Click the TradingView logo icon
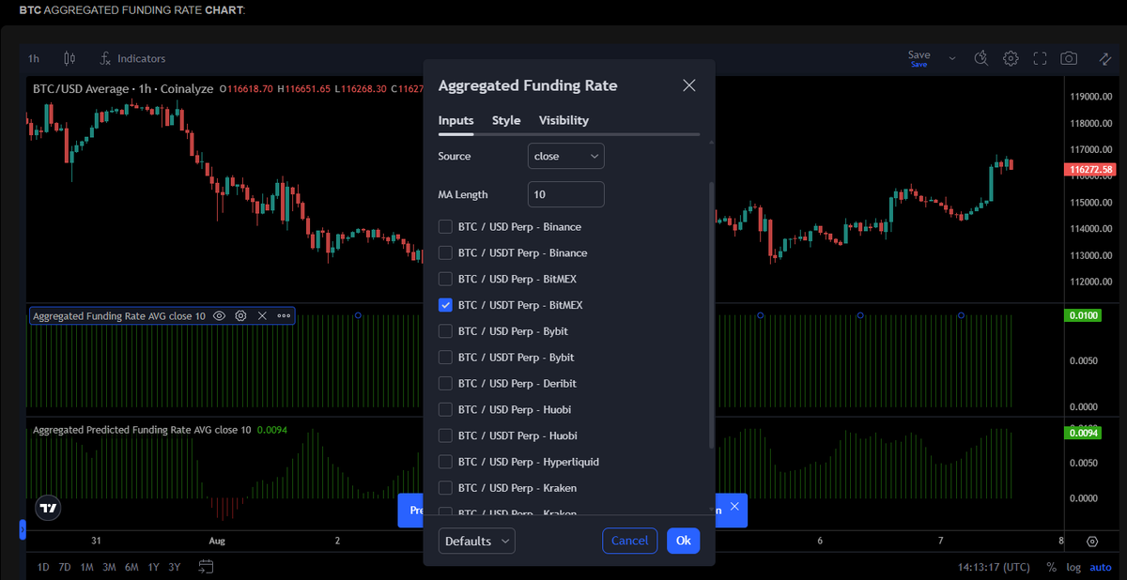This screenshot has width=1127, height=580. point(48,508)
